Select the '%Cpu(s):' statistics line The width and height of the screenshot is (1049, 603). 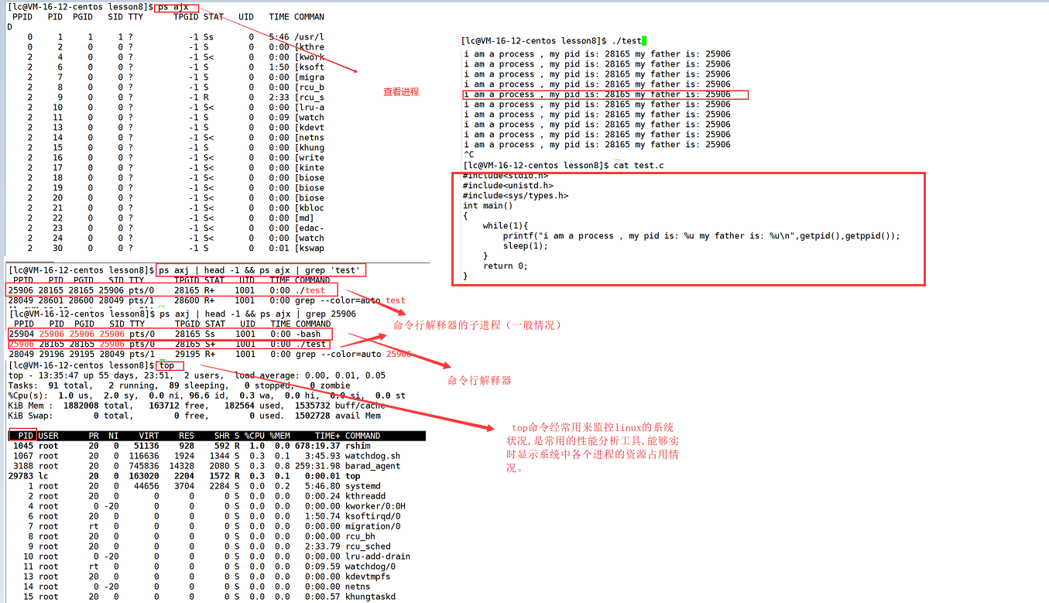[207, 396]
